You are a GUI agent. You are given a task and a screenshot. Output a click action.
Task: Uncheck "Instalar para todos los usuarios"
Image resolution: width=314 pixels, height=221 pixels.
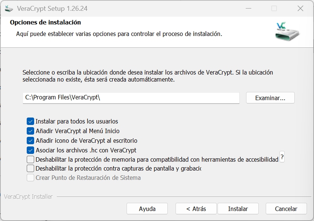point(30,121)
